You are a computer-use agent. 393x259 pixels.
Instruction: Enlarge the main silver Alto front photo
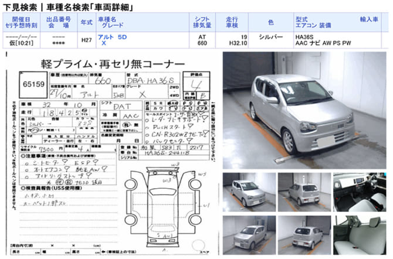[304, 110]
